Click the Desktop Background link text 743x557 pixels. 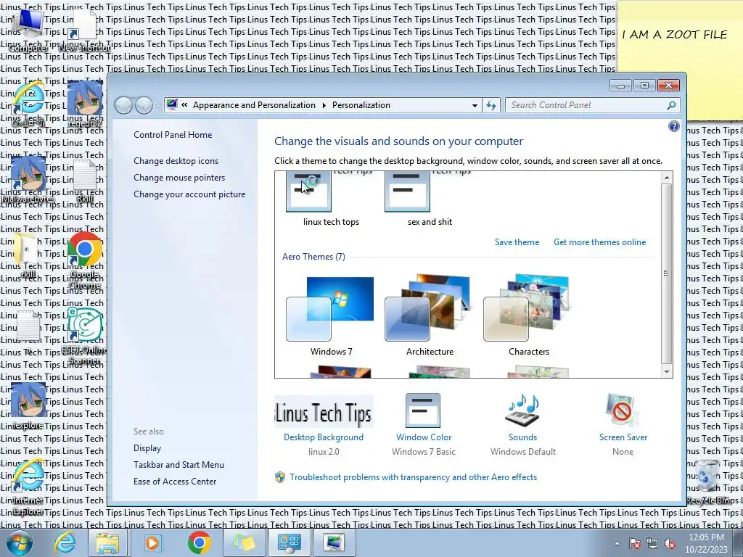(324, 437)
